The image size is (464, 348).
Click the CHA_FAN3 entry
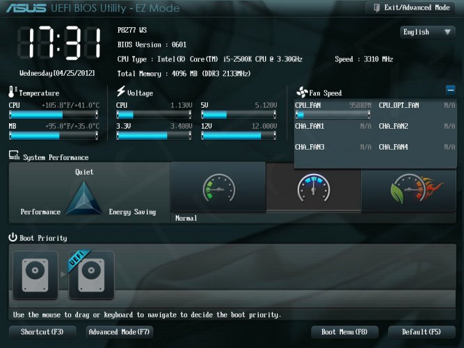tap(333, 147)
